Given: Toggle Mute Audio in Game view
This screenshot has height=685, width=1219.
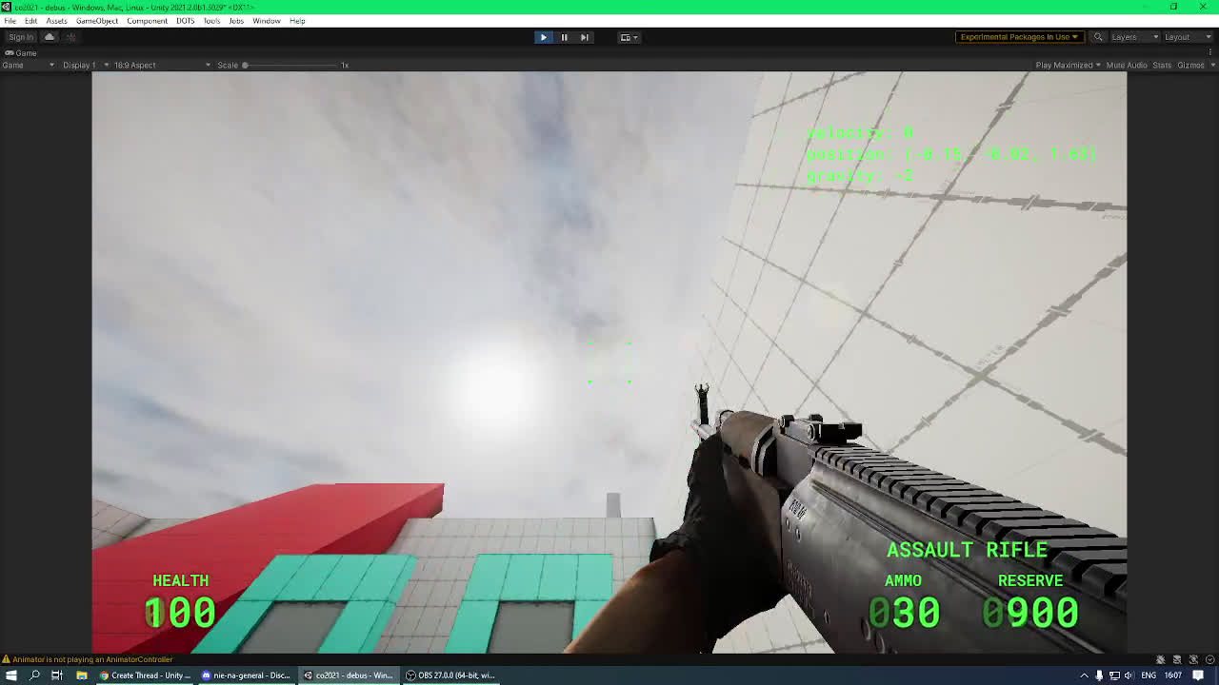Looking at the screenshot, I should coord(1126,65).
